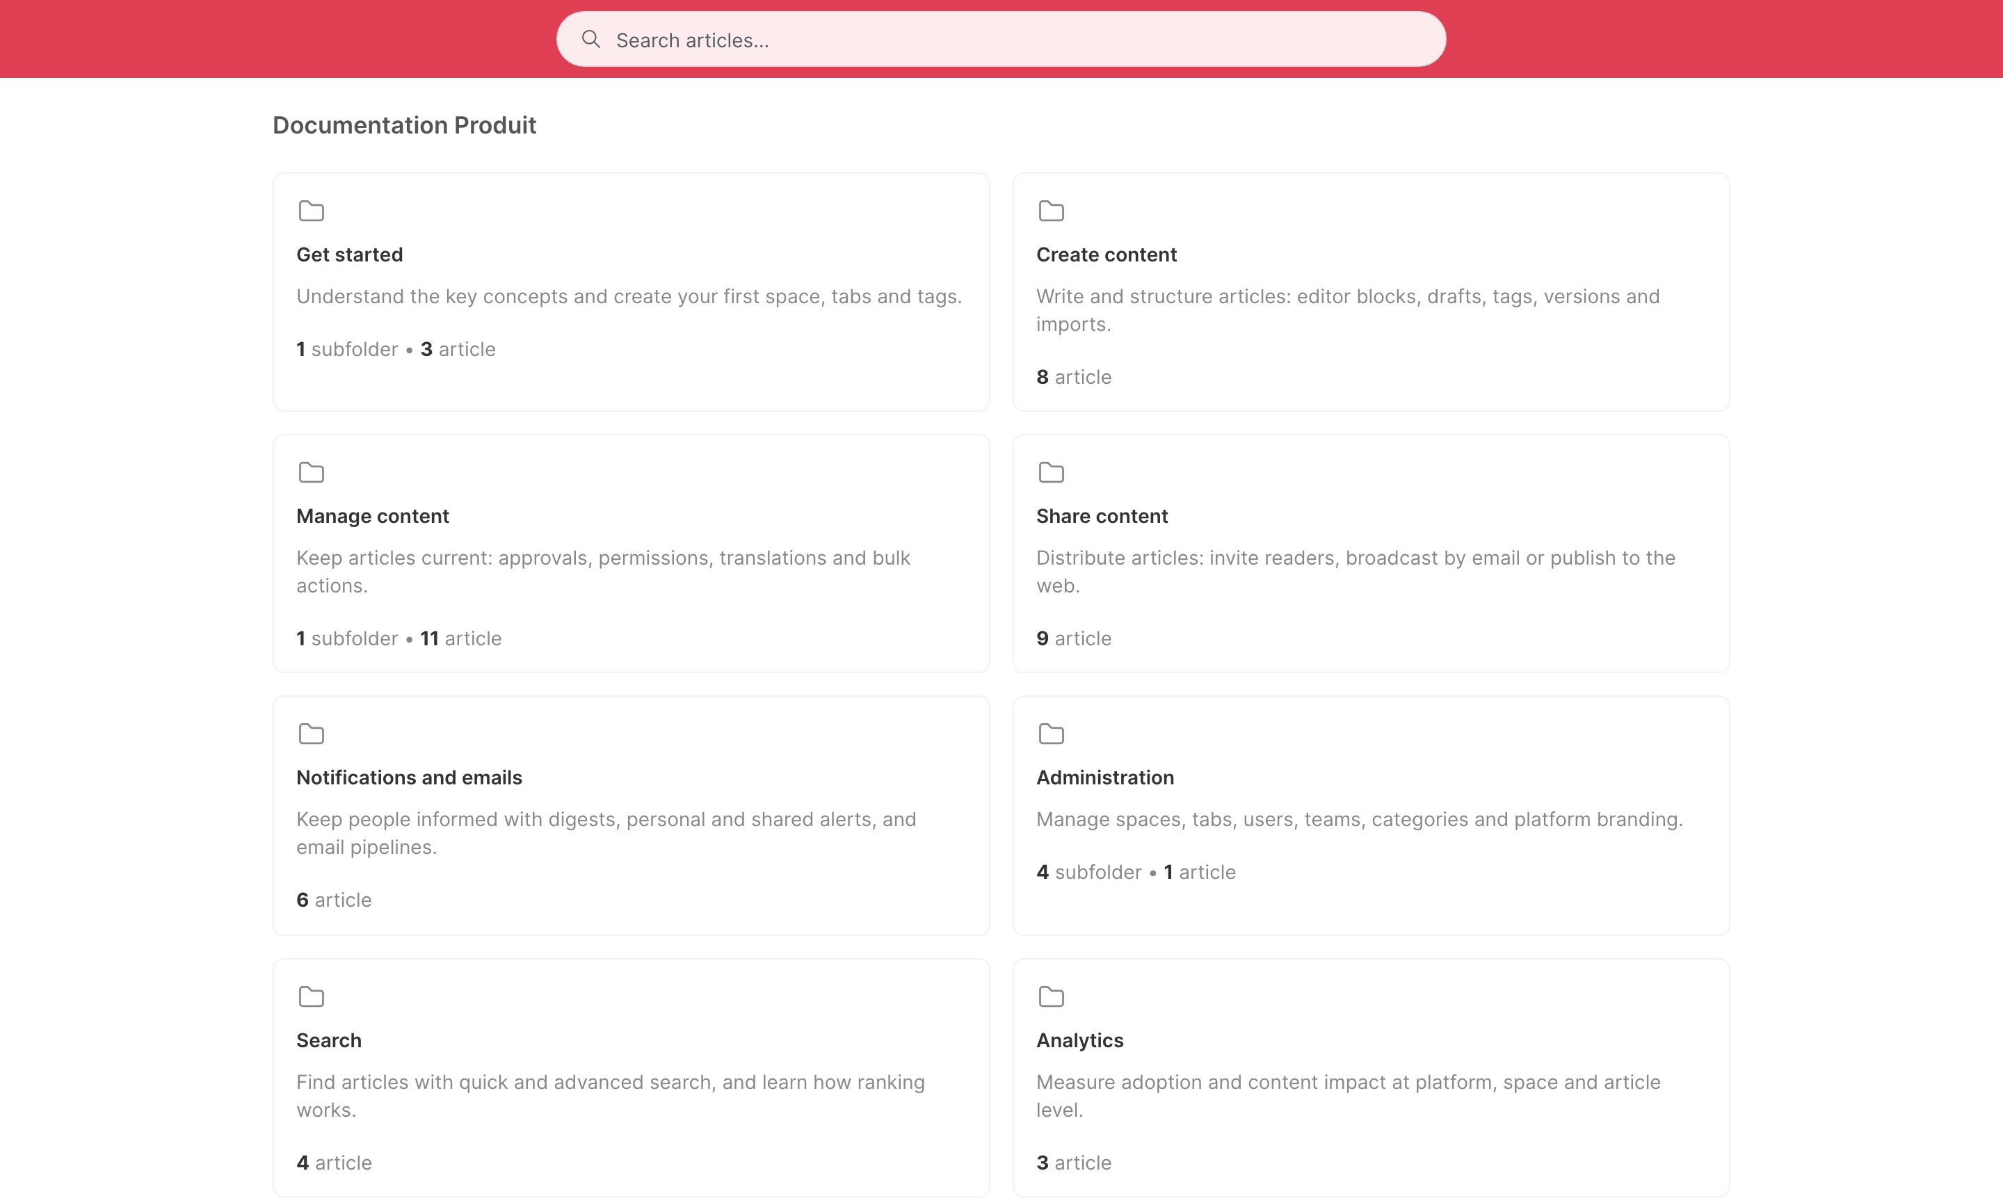Click the magnifier icon in search bar
The image size is (2003, 1203).
click(x=591, y=39)
